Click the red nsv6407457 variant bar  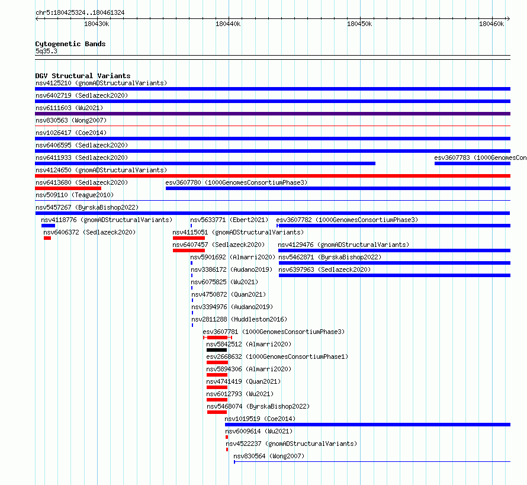189,250
